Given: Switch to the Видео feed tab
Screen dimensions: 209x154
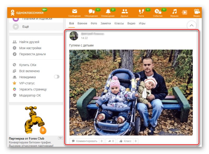Looking at the screenshot, I should (x=131, y=23).
